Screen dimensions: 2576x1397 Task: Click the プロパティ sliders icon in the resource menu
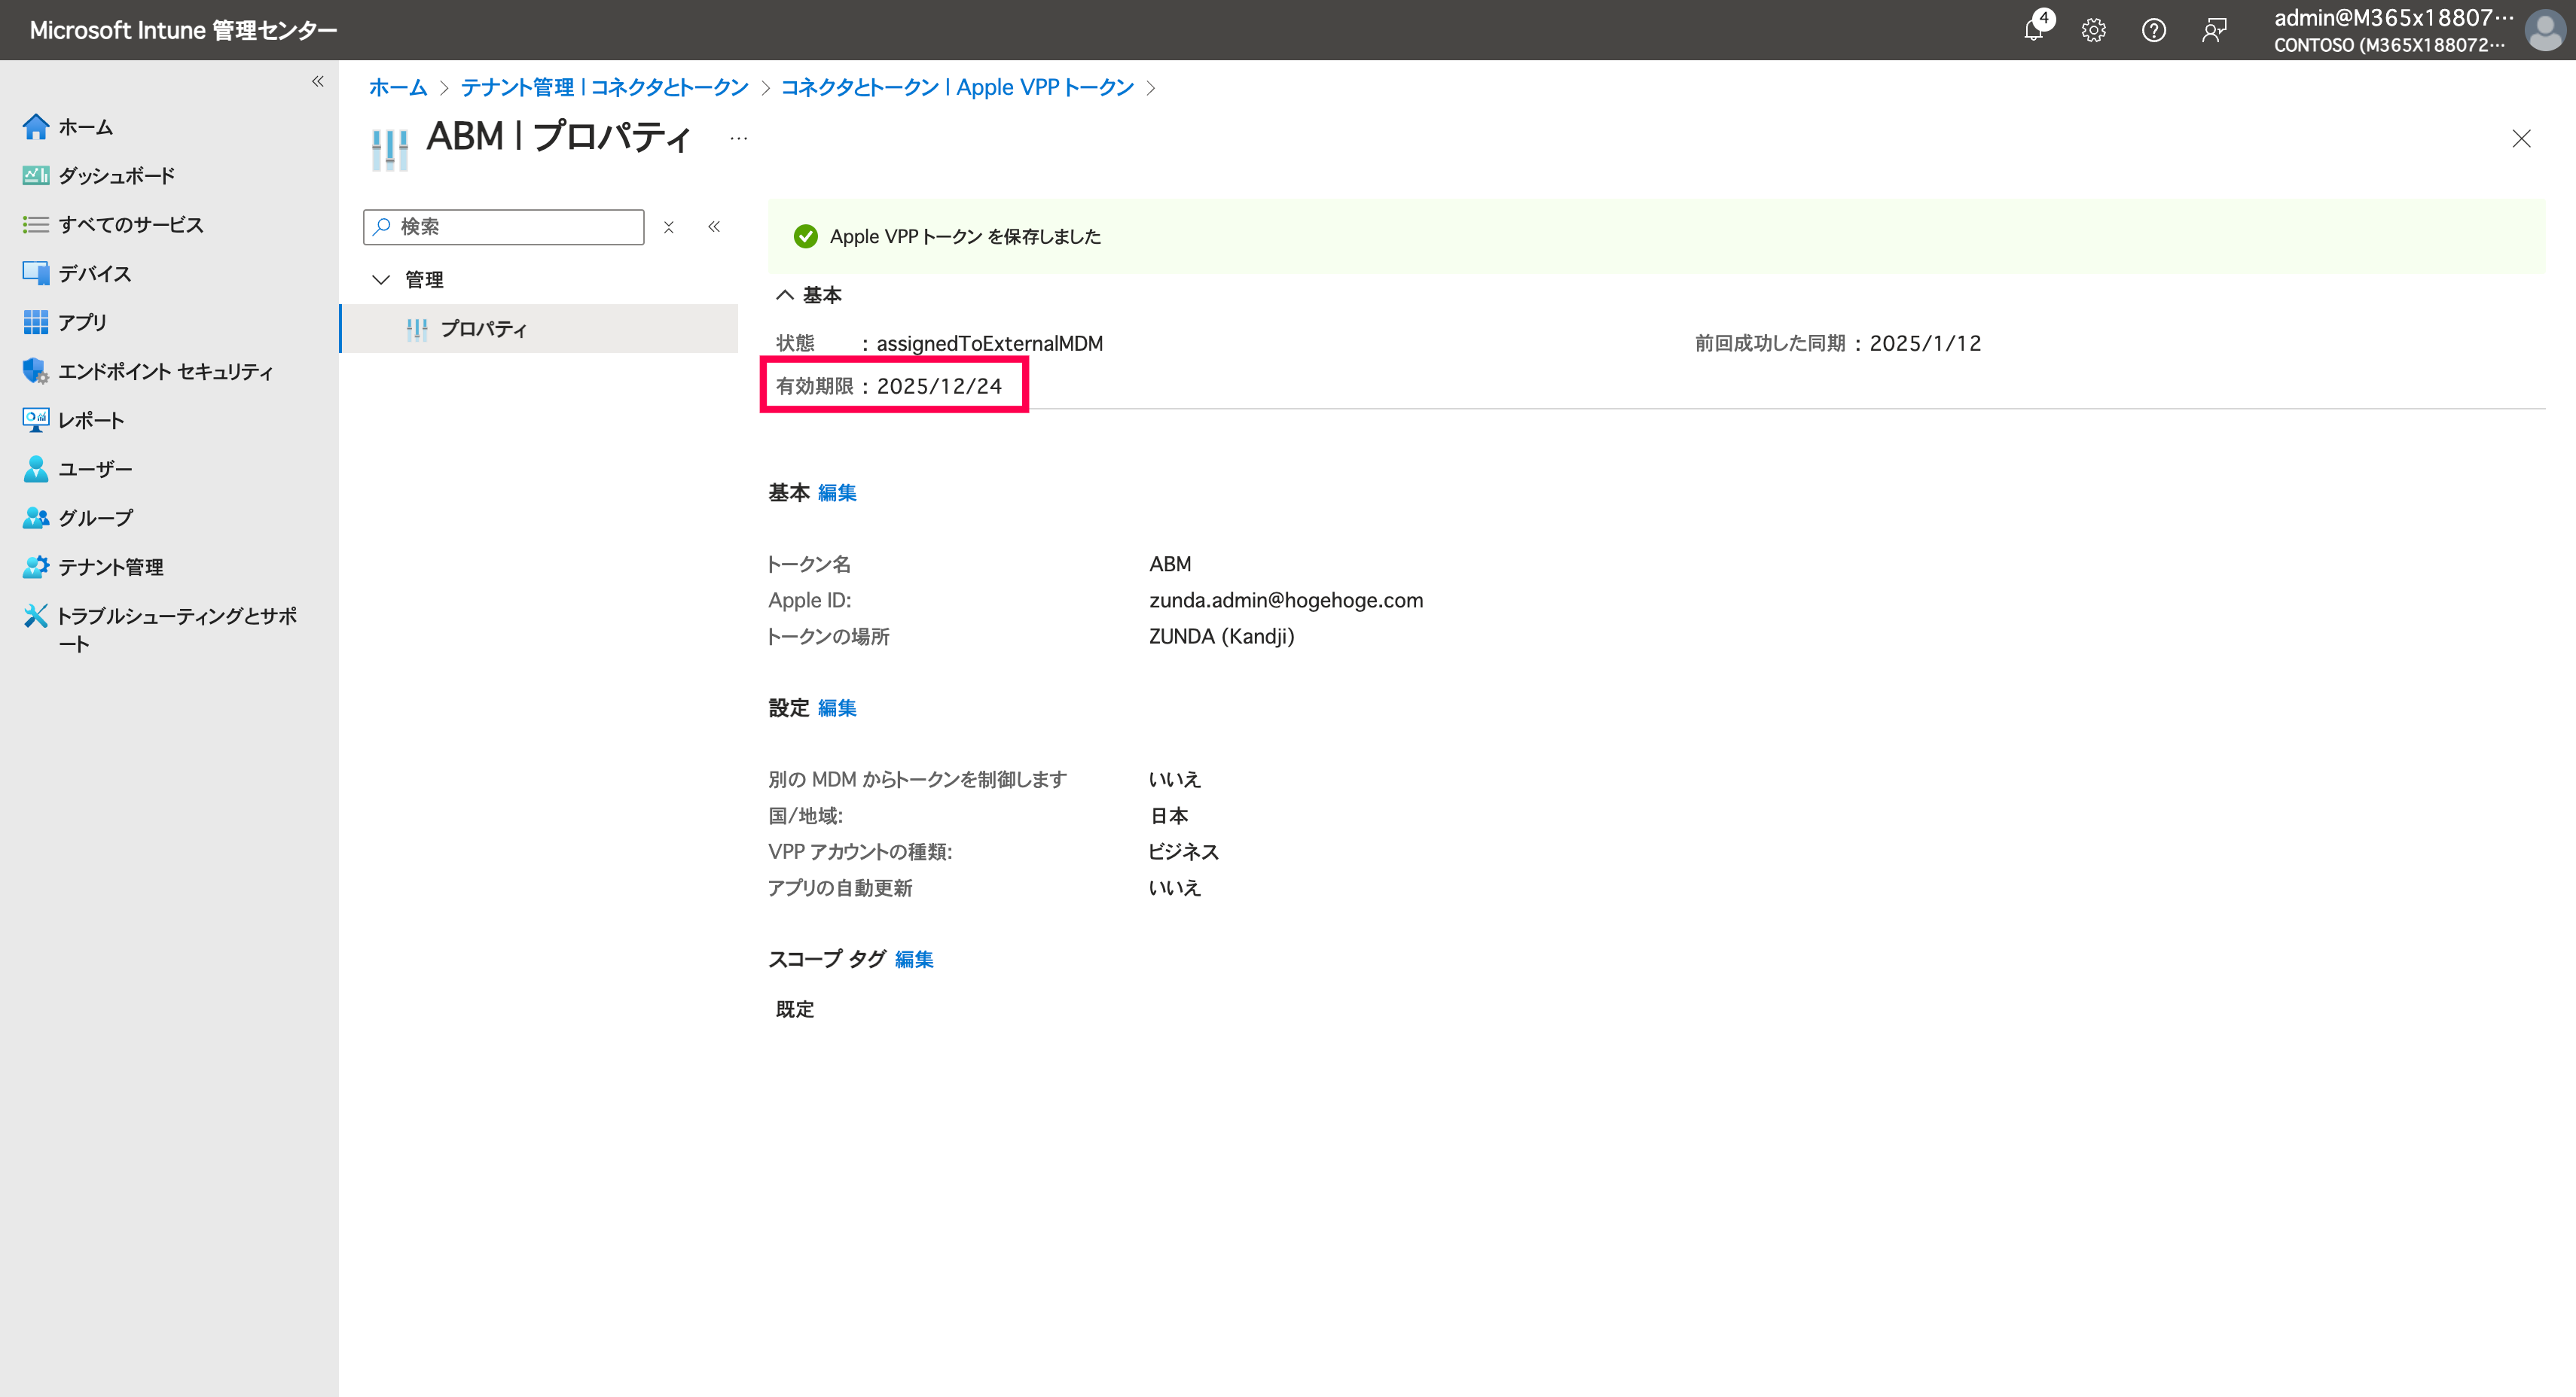pyautogui.click(x=417, y=329)
